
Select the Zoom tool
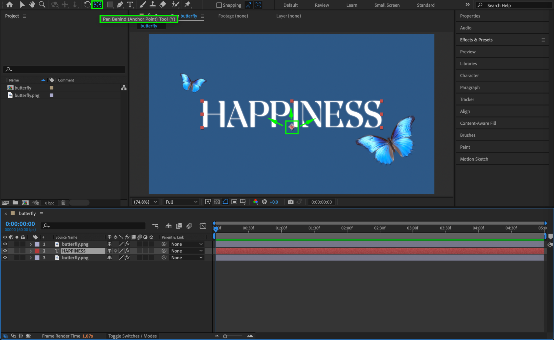point(42,5)
